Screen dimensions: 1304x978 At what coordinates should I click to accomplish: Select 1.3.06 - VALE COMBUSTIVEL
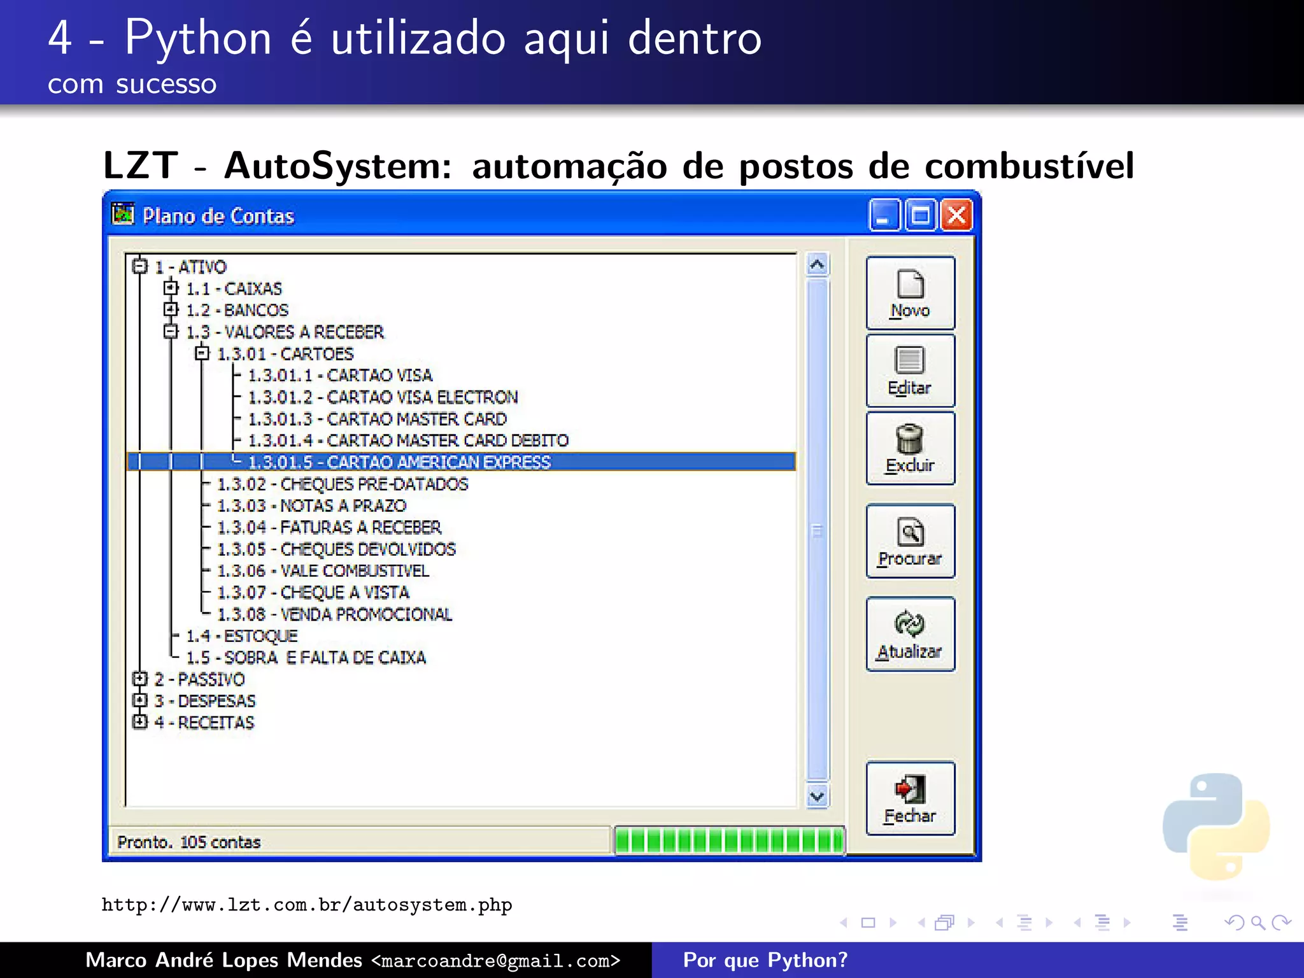pyautogui.click(x=323, y=570)
